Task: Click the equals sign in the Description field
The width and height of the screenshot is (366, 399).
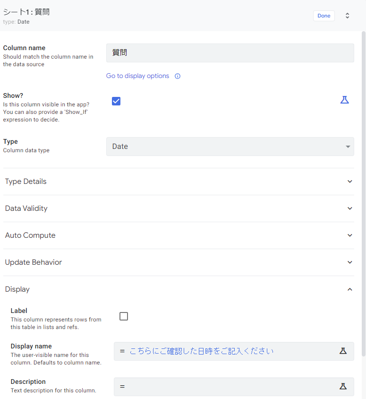Action: click(122, 386)
